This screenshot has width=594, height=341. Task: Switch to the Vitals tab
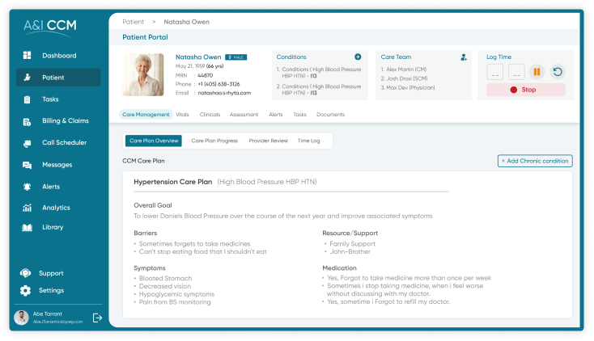(x=182, y=114)
